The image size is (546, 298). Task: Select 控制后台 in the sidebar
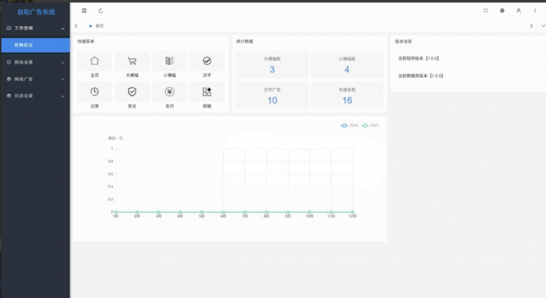35,45
